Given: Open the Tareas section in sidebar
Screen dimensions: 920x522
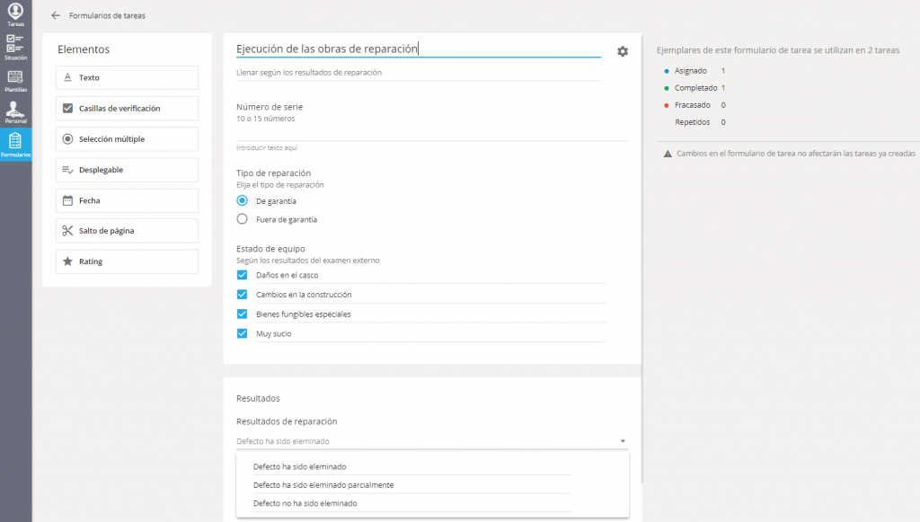Looking at the screenshot, I should [x=15, y=13].
